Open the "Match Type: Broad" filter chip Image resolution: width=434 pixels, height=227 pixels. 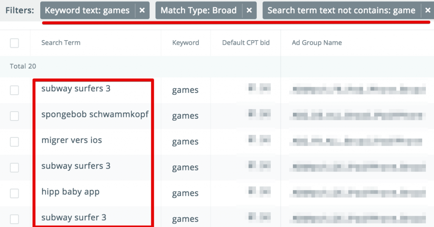tap(198, 11)
